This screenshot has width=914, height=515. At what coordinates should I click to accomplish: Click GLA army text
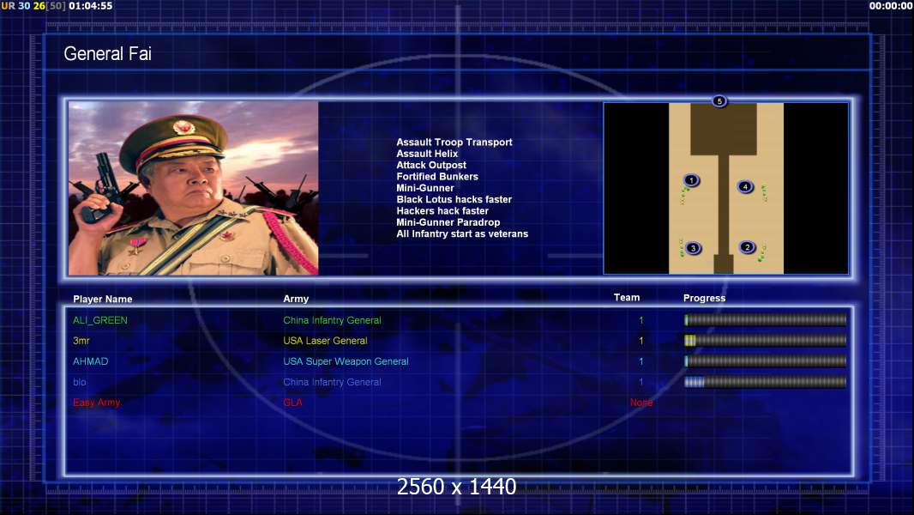pyautogui.click(x=292, y=403)
